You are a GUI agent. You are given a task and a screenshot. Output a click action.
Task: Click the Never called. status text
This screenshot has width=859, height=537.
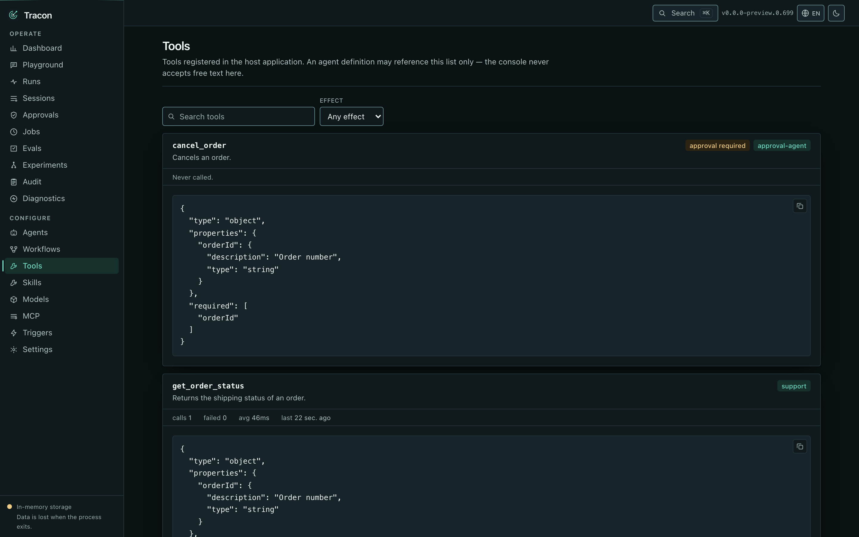coord(193,177)
